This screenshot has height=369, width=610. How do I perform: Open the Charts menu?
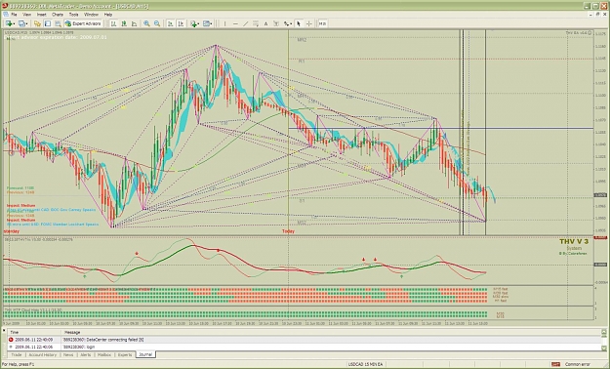pyautogui.click(x=58, y=15)
